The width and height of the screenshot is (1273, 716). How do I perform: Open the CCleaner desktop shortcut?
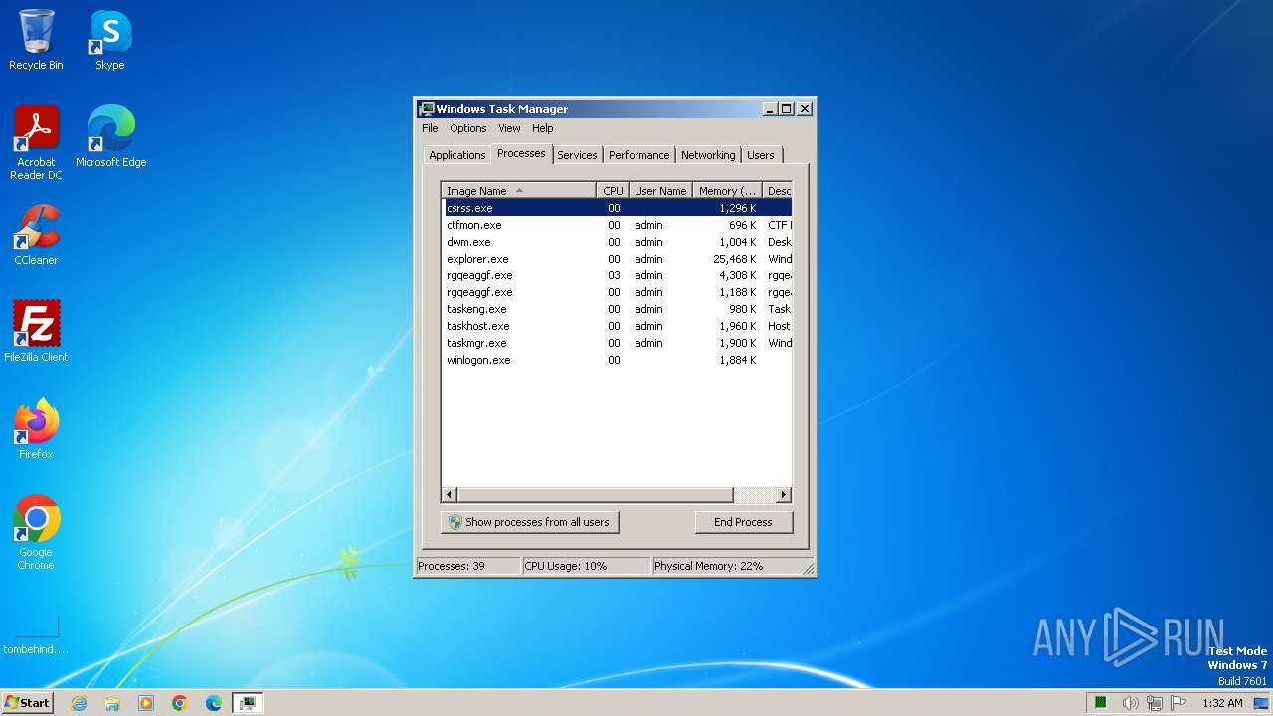pyautogui.click(x=36, y=234)
